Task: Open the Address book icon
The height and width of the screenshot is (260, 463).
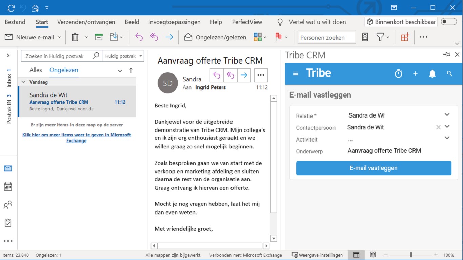Action: coord(365,37)
